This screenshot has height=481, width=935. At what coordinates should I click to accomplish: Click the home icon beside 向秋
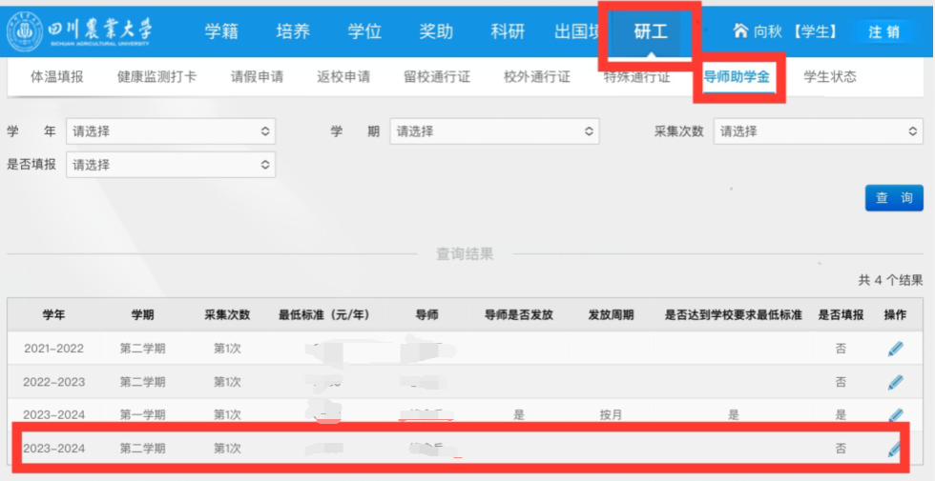point(740,31)
